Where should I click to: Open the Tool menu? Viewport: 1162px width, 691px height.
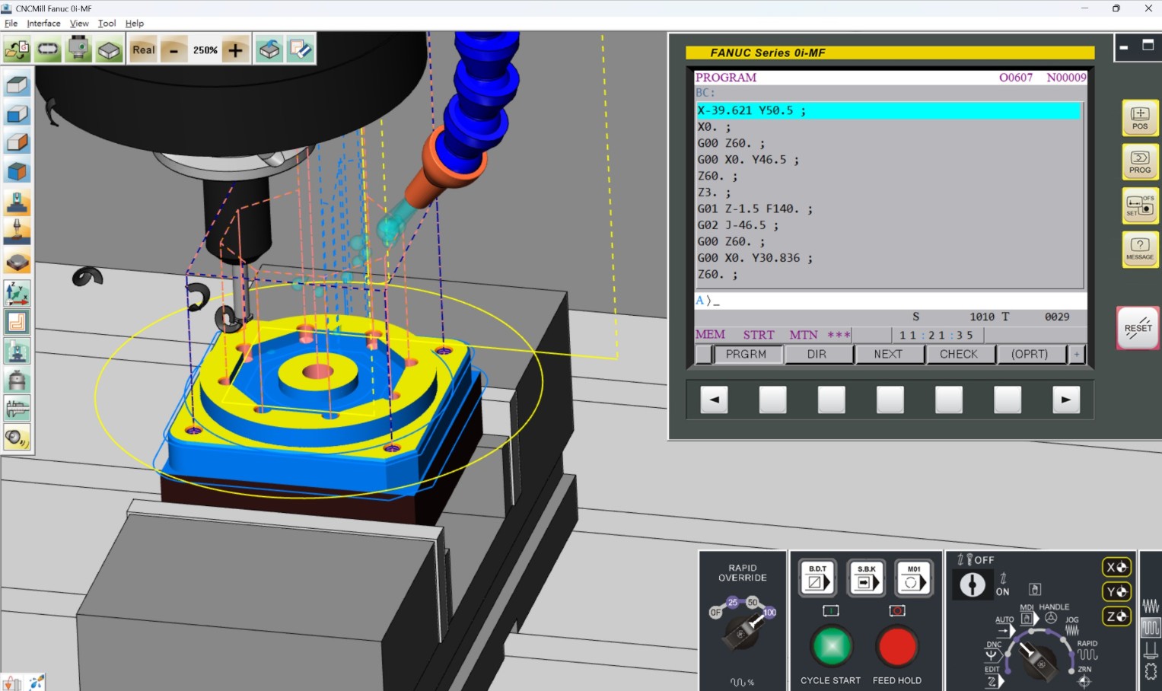tap(107, 23)
